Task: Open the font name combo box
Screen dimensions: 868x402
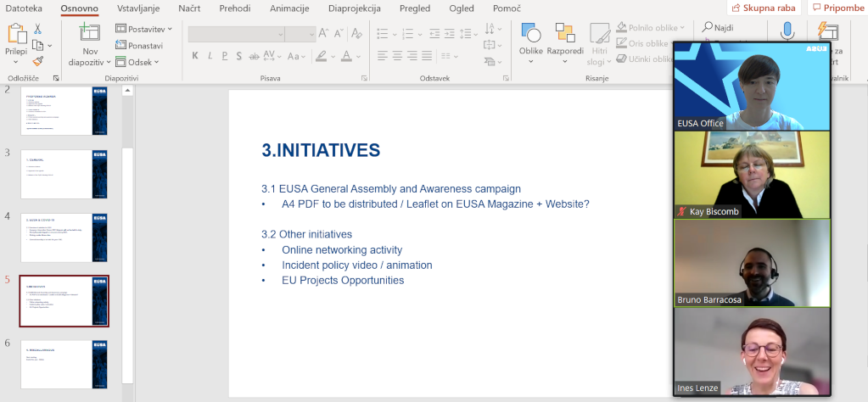Action: coord(236,35)
